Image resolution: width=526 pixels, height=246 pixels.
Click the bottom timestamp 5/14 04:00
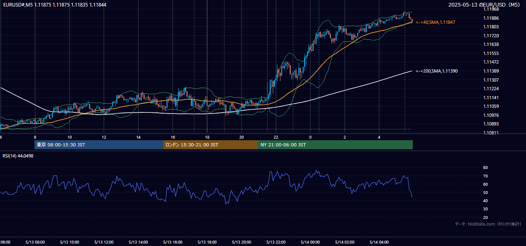pos(379,242)
